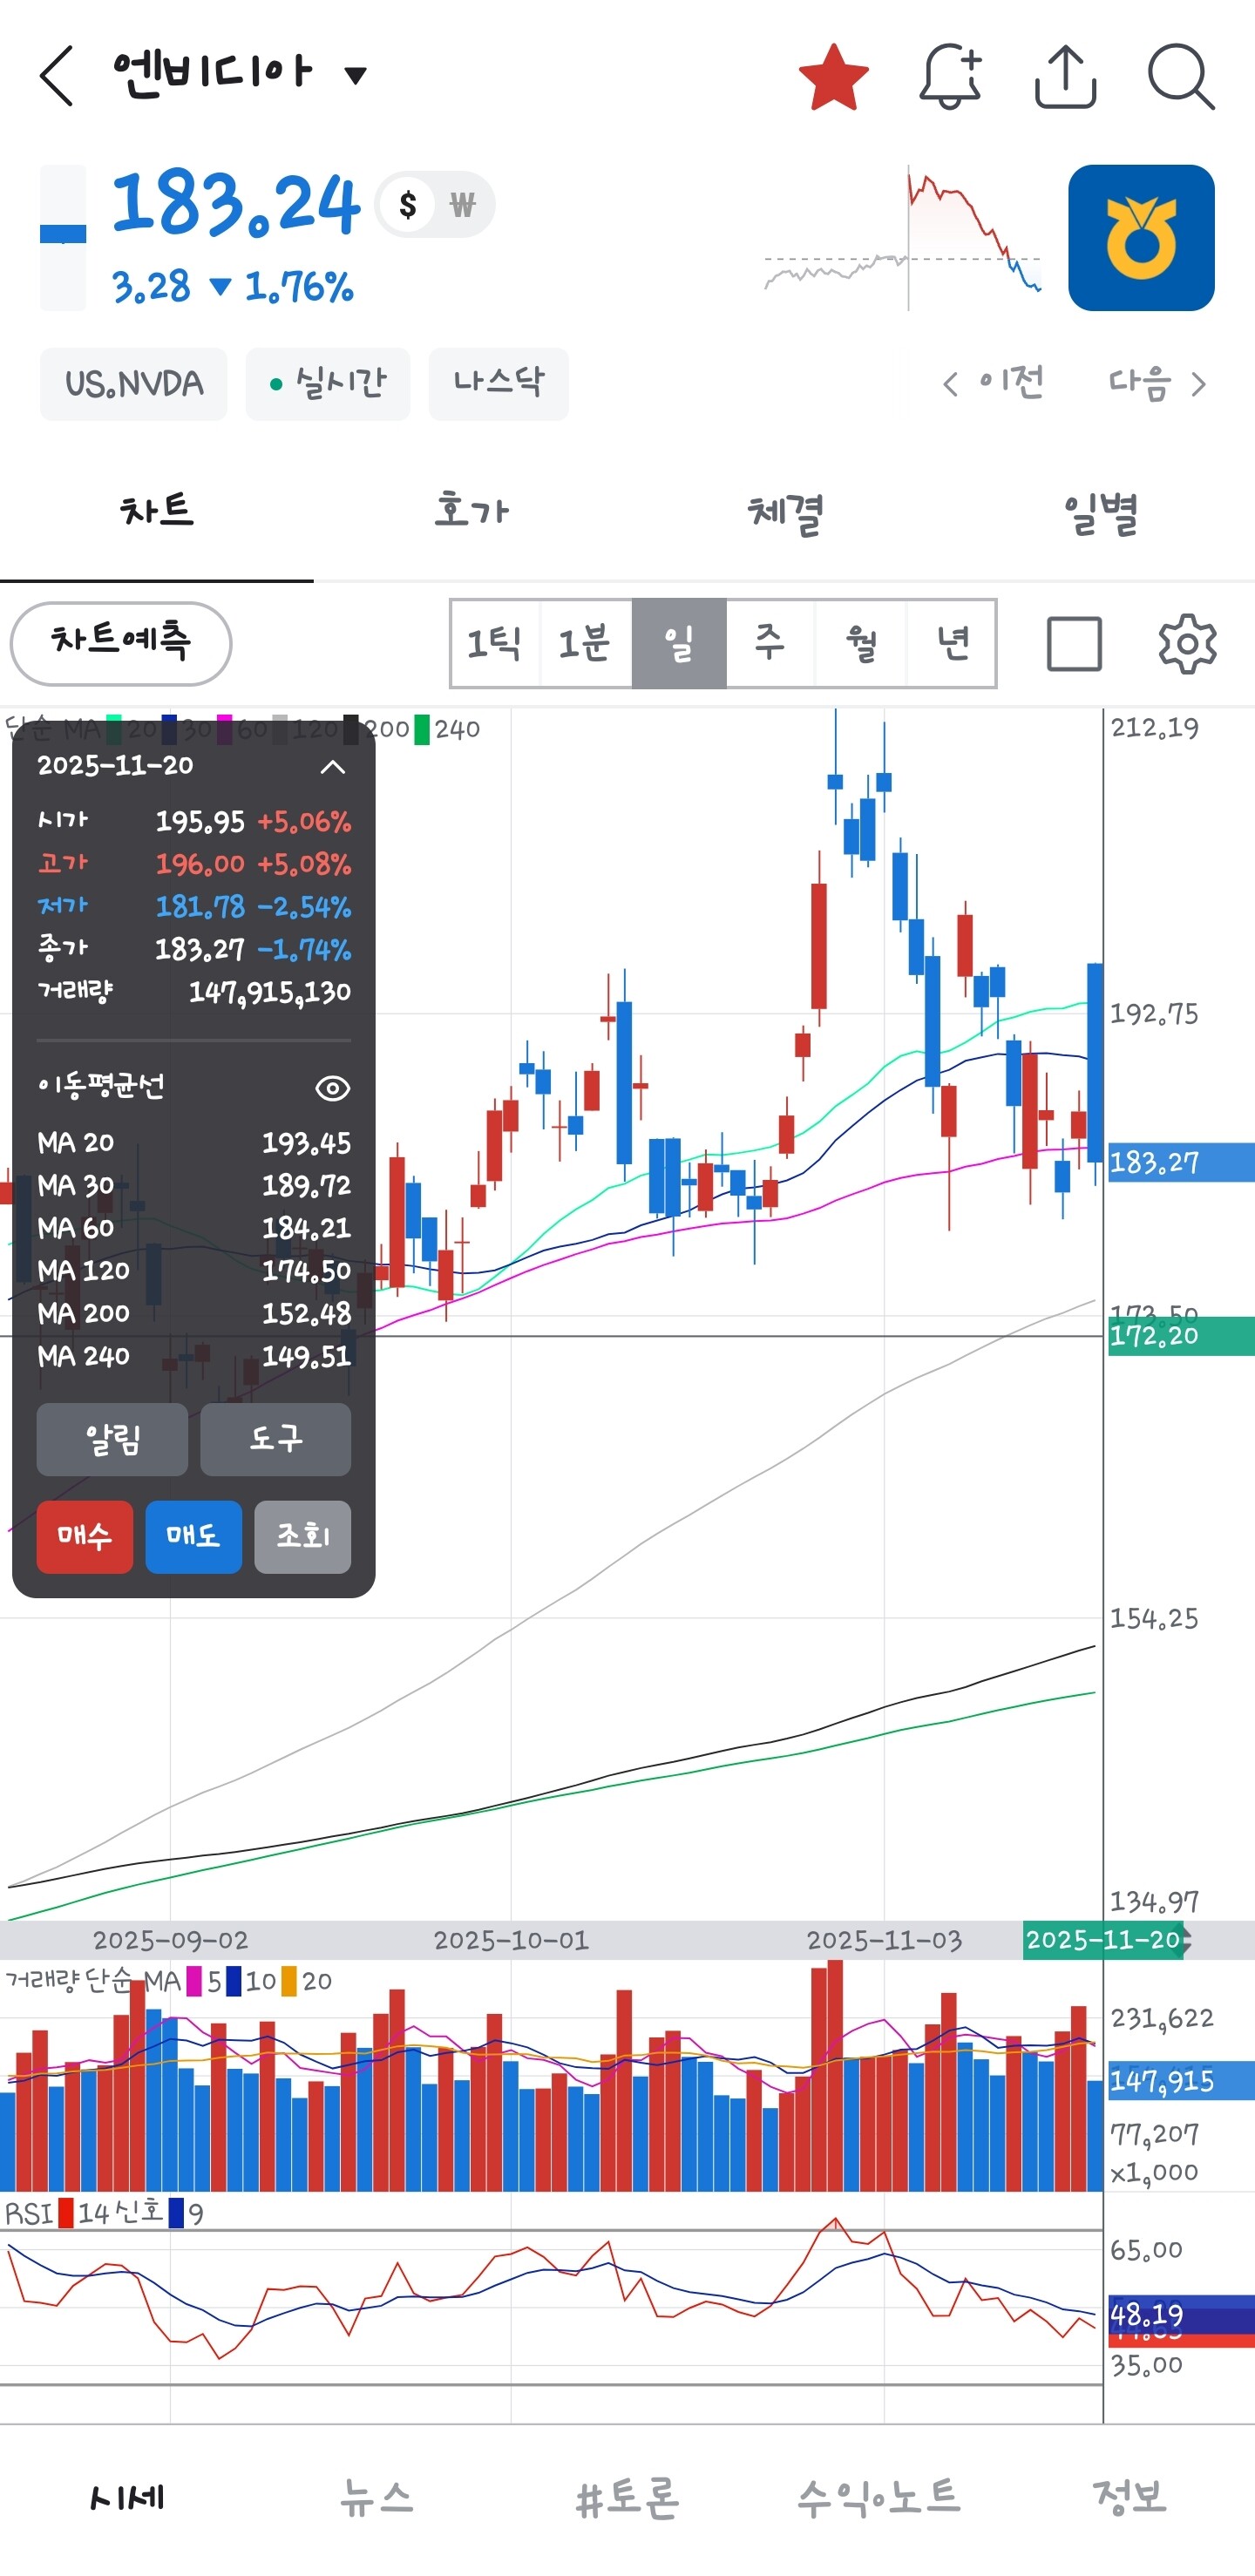Click the 48.19 RSI value label
This screenshot has width=1255, height=2576.
tap(1181, 2315)
